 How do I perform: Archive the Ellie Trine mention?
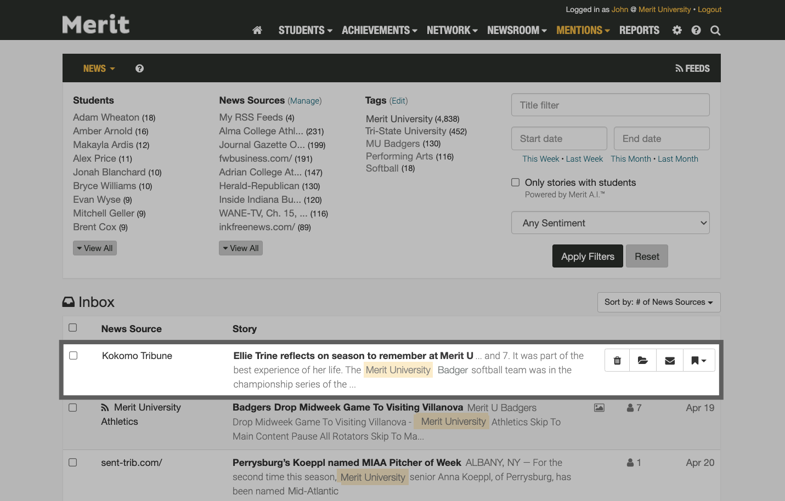coord(643,360)
